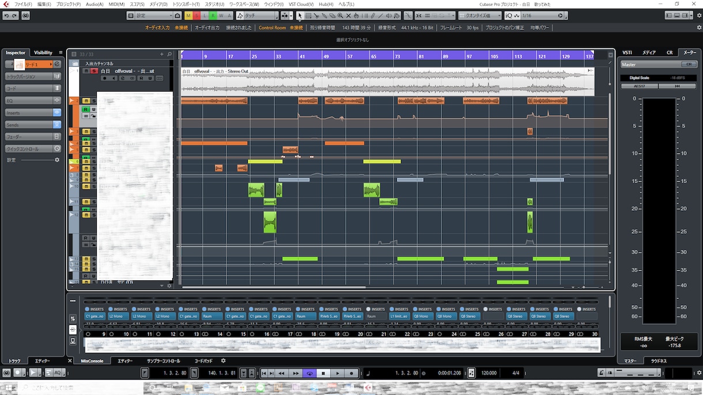
Task: Switch to the VSTi tab in right zone
Action: (628, 52)
